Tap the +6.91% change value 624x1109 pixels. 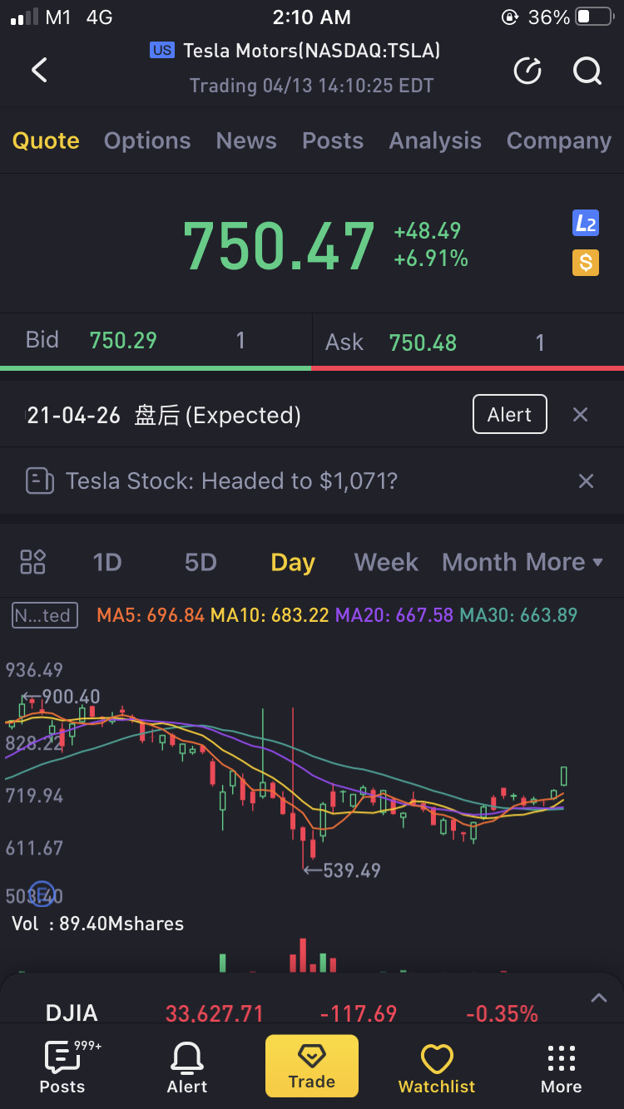tap(431, 259)
